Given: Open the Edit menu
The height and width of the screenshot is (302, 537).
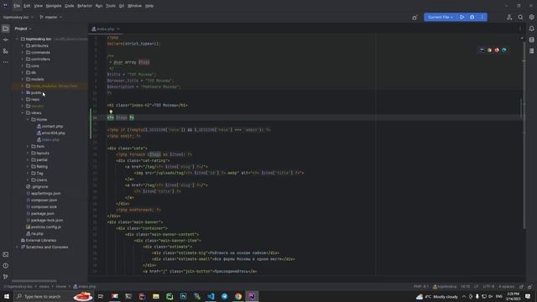Looking at the screenshot, I should [x=27, y=6].
